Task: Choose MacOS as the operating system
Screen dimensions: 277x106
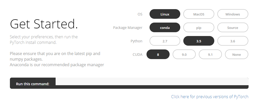Action: tap(199, 14)
